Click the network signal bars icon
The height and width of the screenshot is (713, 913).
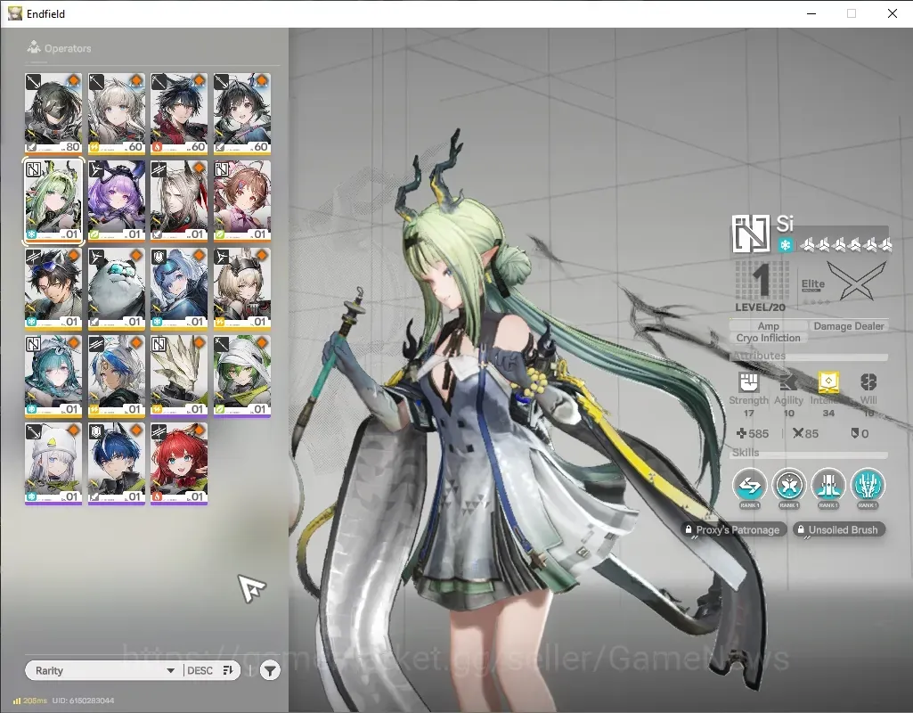coord(16,701)
